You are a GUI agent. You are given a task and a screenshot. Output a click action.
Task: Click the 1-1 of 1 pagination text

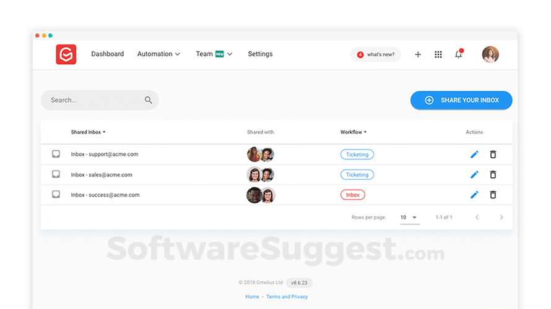(x=444, y=218)
